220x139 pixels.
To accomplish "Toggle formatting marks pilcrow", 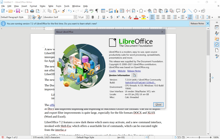I will click(97, 11).
